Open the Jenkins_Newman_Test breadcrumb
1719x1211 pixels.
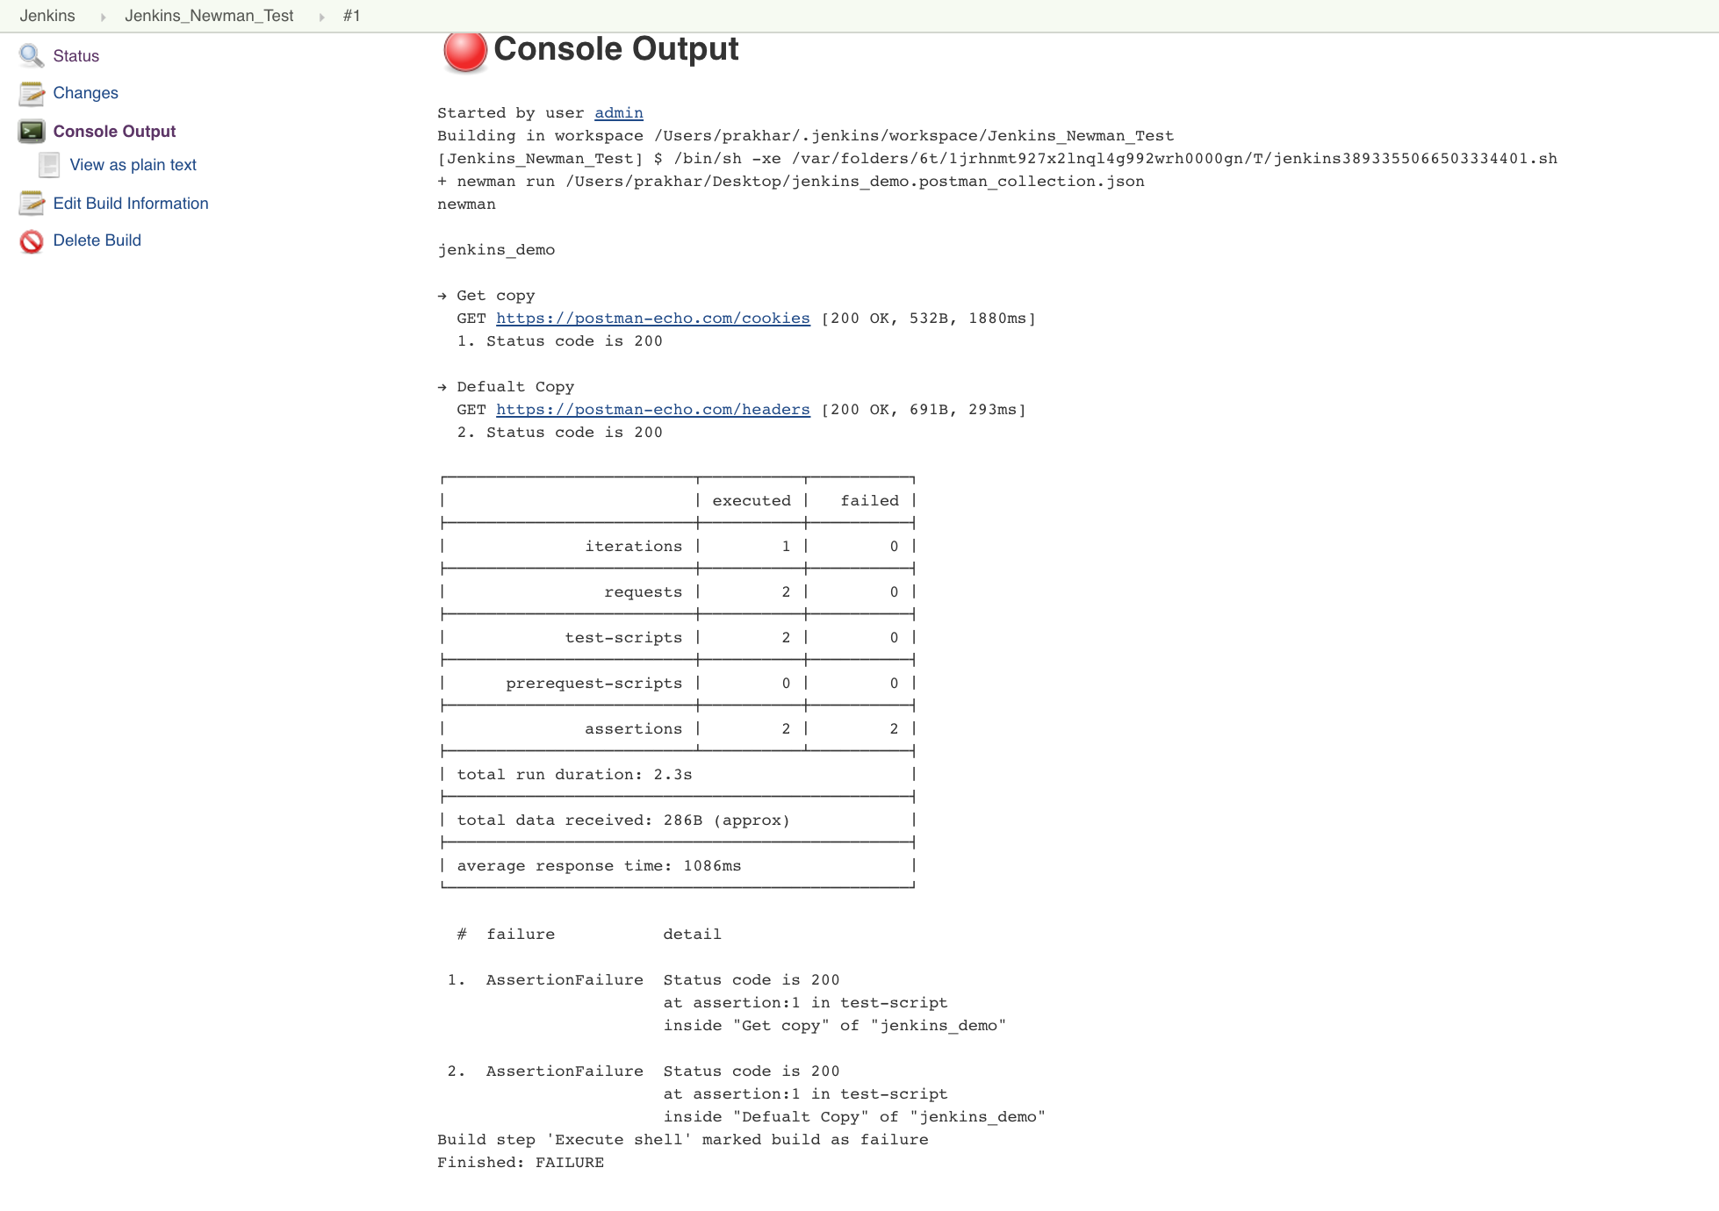pyautogui.click(x=209, y=16)
